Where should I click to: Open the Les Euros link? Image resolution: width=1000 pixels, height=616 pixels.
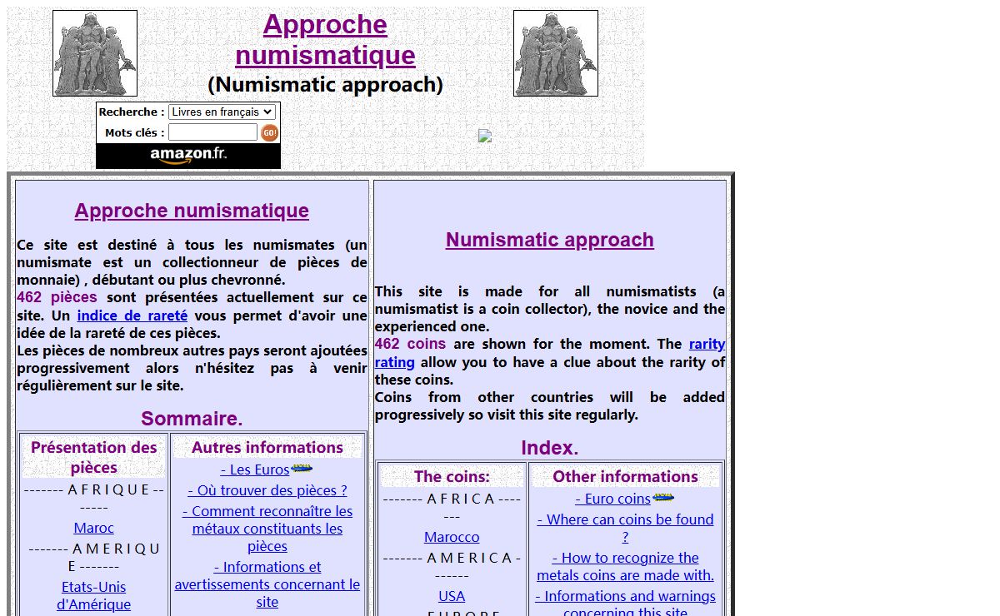(255, 469)
